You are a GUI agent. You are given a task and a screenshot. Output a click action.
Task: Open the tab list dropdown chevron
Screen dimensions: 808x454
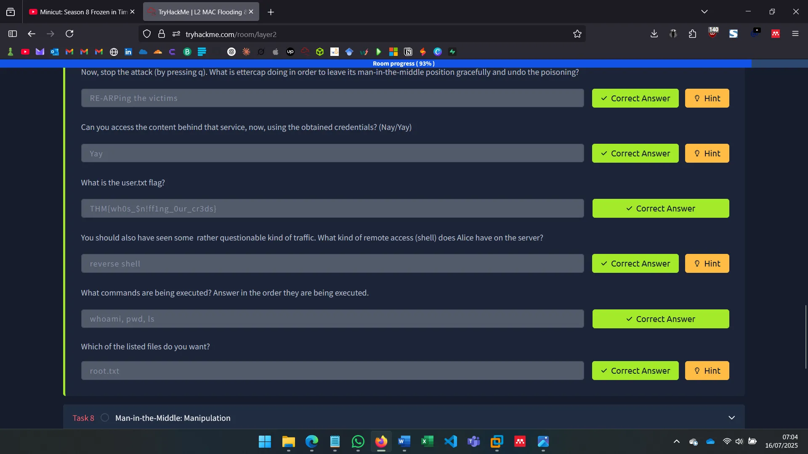pos(704,11)
